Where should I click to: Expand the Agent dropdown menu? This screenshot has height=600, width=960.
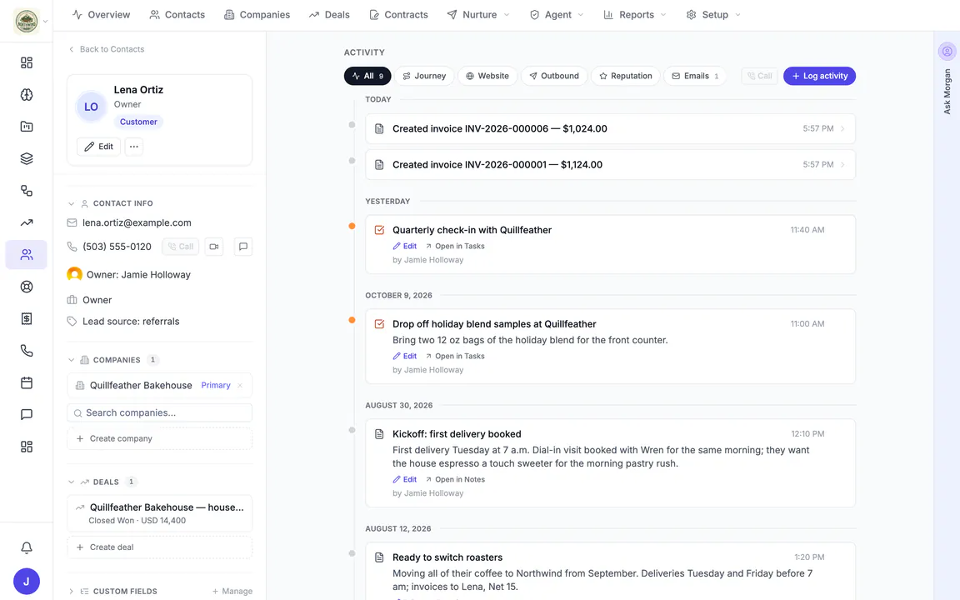(x=557, y=15)
